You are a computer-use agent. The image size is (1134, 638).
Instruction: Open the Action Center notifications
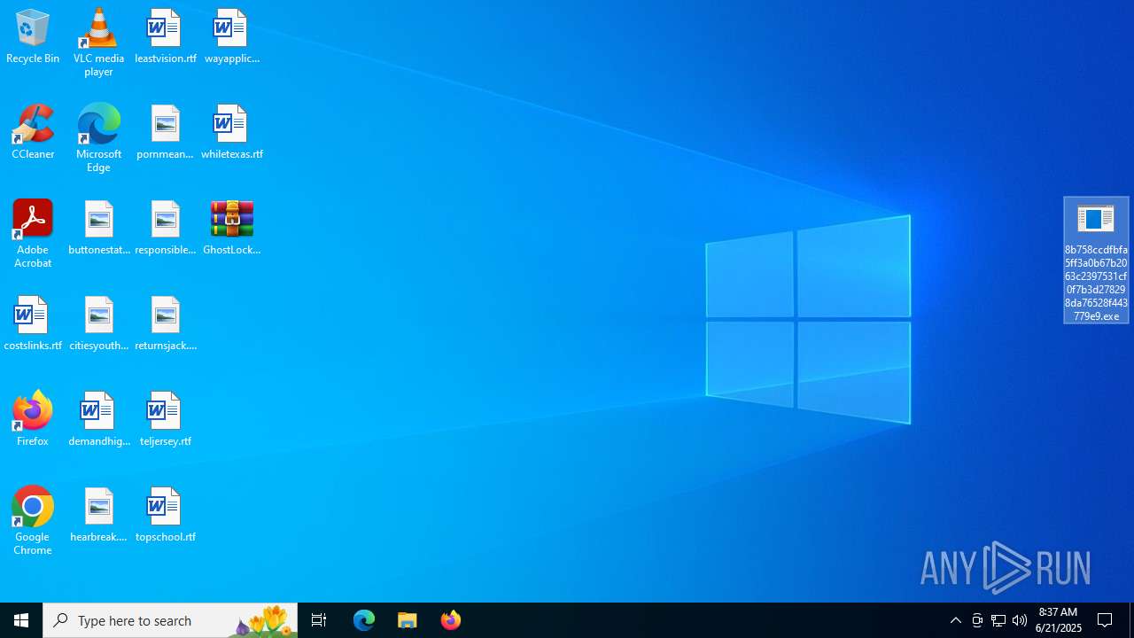[1106, 620]
